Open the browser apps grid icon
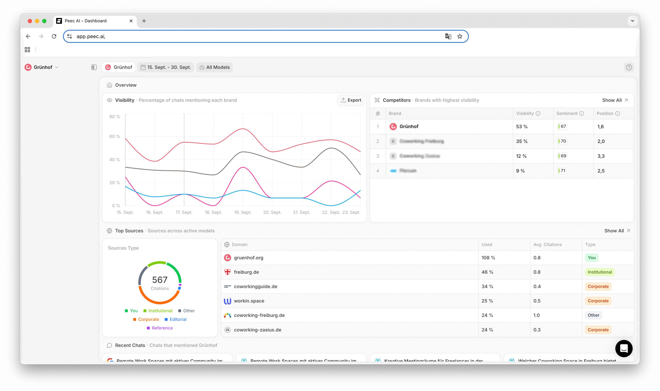 coord(27,49)
